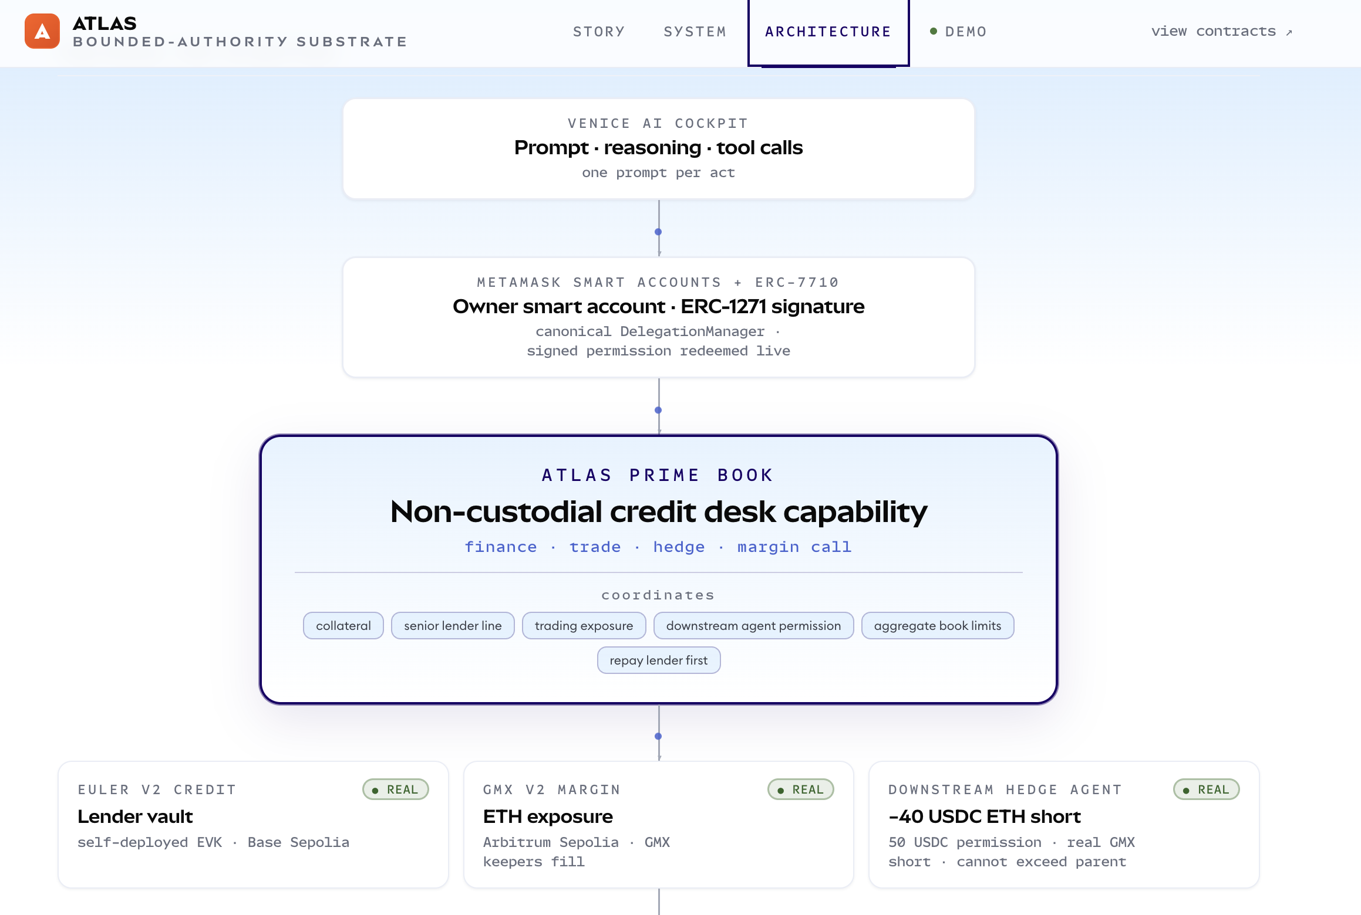The image size is (1361, 915).
Task: Click the Venice AI Cockpit card
Action: 658,148
